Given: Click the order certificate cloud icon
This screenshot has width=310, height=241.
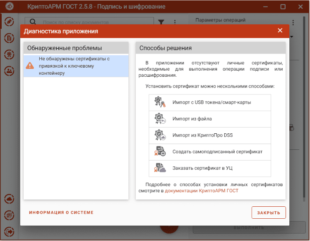Looking at the screenshot, I should click(160, 168).
